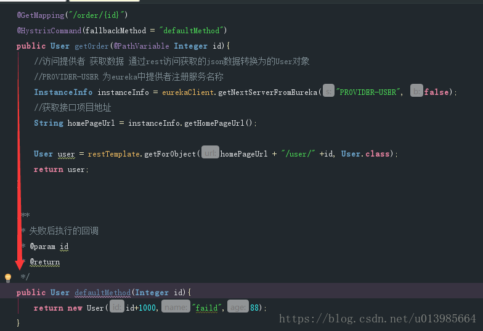This screenshot has width=483, height=331.
Task: Click the restTemplate field reference
Action: [113, 154]
